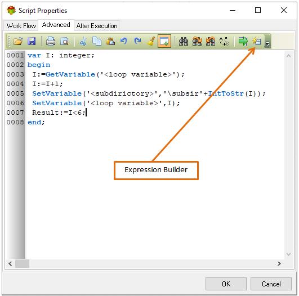
Task: Print the script using printer icon
Action: tap(51, 41)
